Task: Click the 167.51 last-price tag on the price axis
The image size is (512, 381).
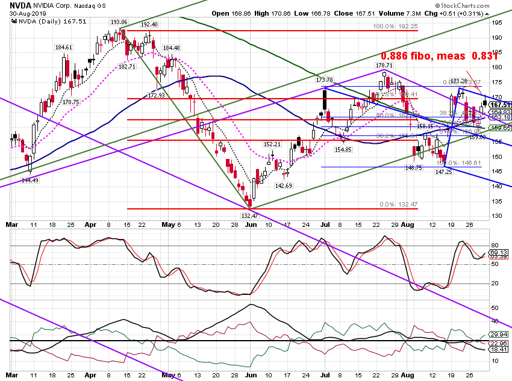Action: 500,105
